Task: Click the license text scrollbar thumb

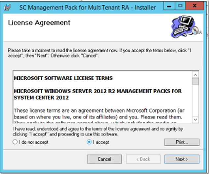Action: coord(195,81)
